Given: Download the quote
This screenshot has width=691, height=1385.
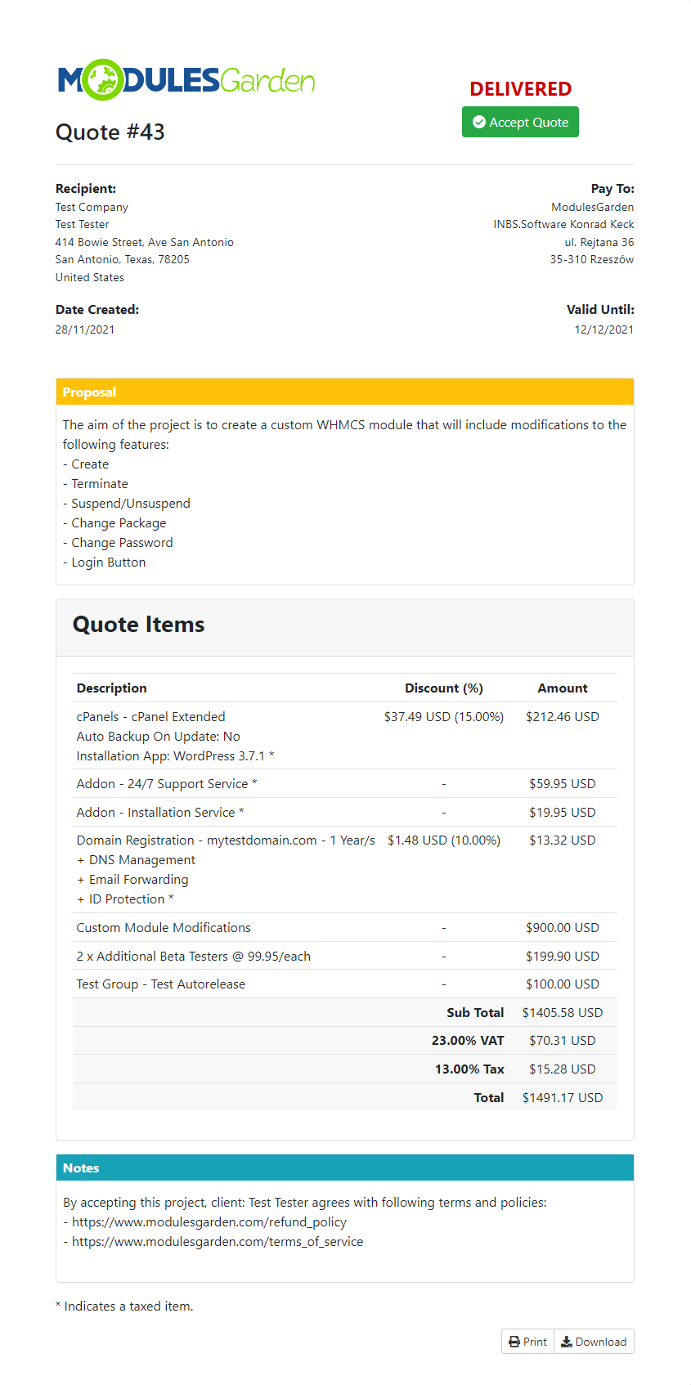Looking at the screenshot, I should tap(594, 1342).
